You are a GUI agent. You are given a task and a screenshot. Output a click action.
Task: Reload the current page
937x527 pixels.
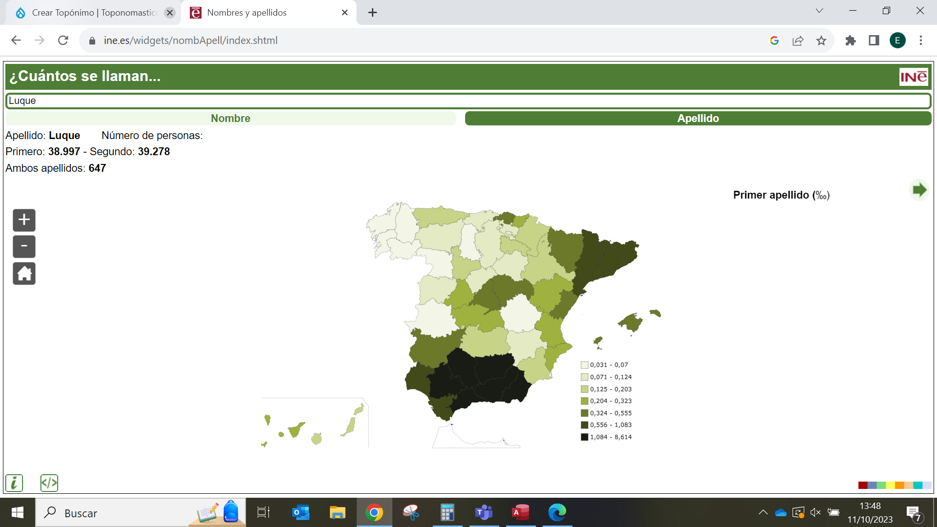click(63, 41)
